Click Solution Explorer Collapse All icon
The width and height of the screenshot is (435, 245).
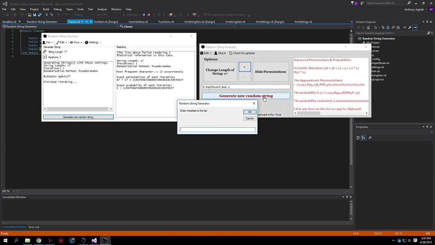(393, 28)
